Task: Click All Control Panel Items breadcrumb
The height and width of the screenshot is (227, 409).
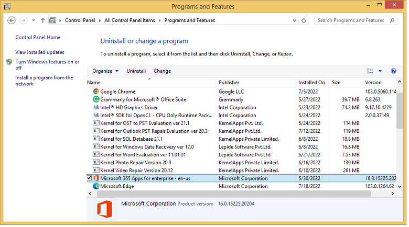Action: pyautogui.click(x=130, y=20)
